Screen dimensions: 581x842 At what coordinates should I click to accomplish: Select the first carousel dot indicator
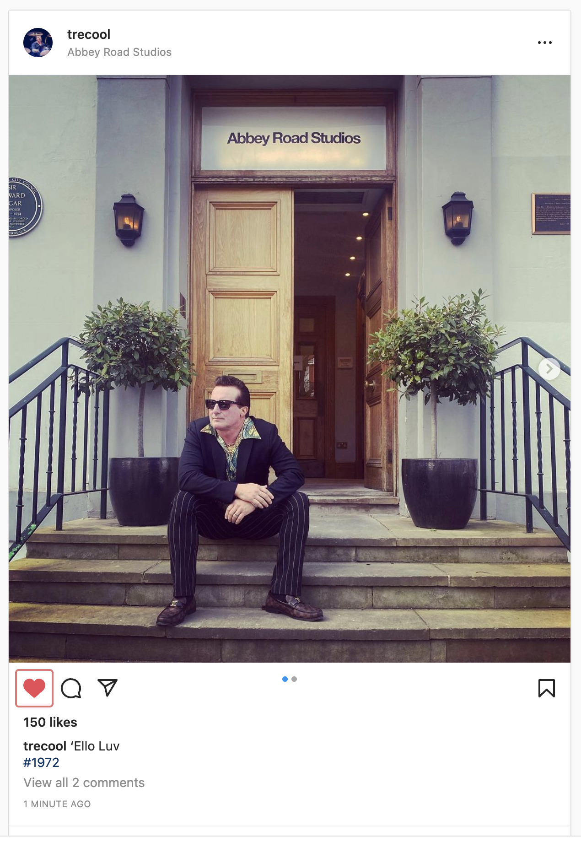point(285,679)
